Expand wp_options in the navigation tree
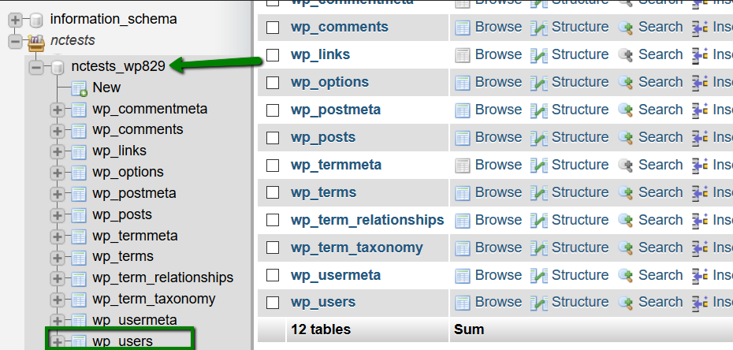733x350 pixels. [57, 173]
